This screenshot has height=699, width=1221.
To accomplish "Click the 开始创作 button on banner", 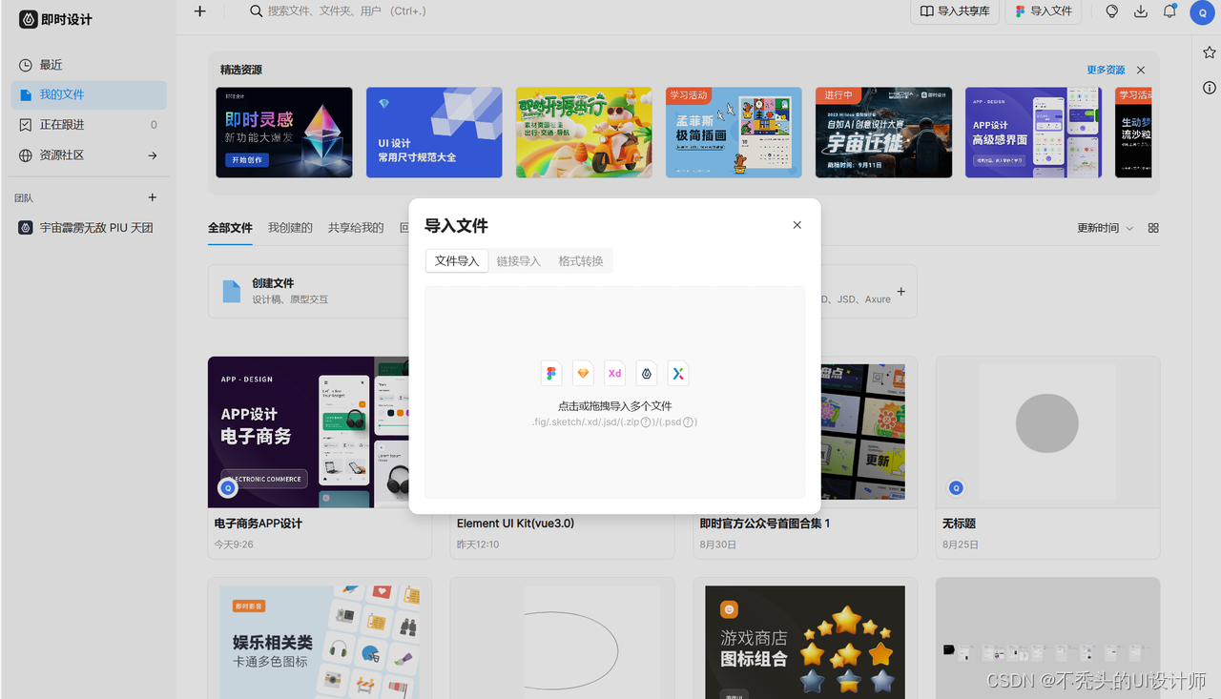I will tap(247, 160).
